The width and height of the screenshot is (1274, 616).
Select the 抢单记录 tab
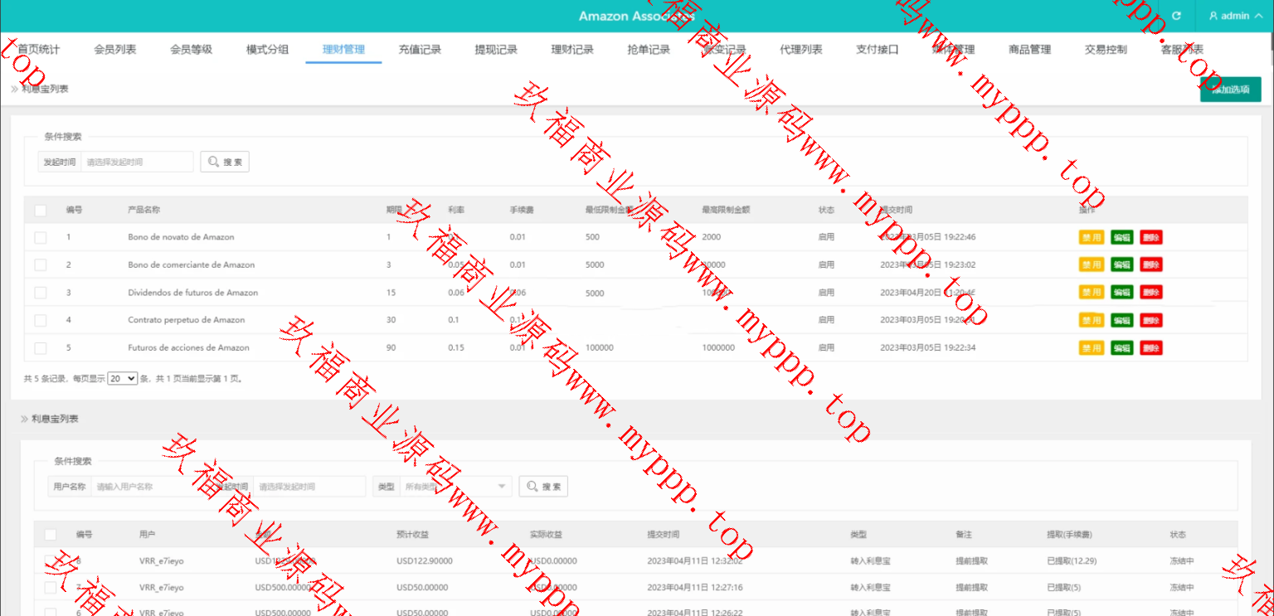pos(649,50)
